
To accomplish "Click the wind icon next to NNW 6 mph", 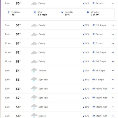I will (x=94, y=98).
